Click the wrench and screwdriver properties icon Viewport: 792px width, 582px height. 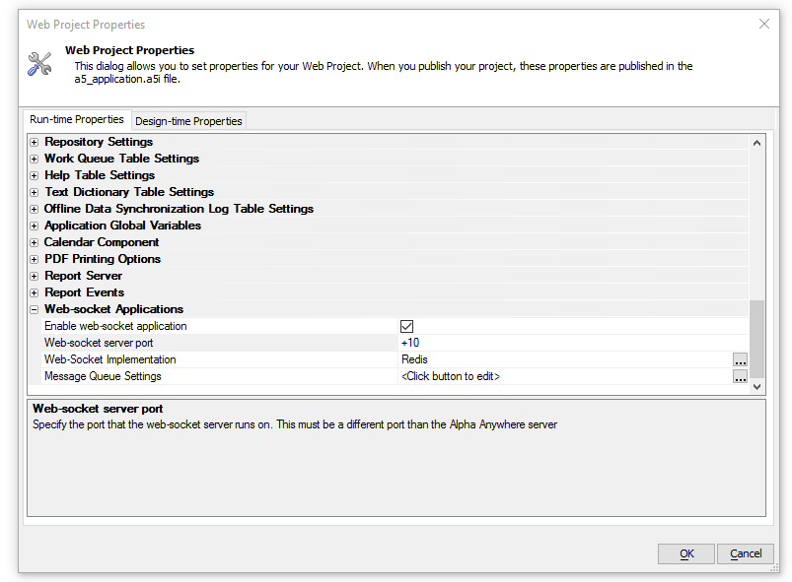[x=39, y=64]
